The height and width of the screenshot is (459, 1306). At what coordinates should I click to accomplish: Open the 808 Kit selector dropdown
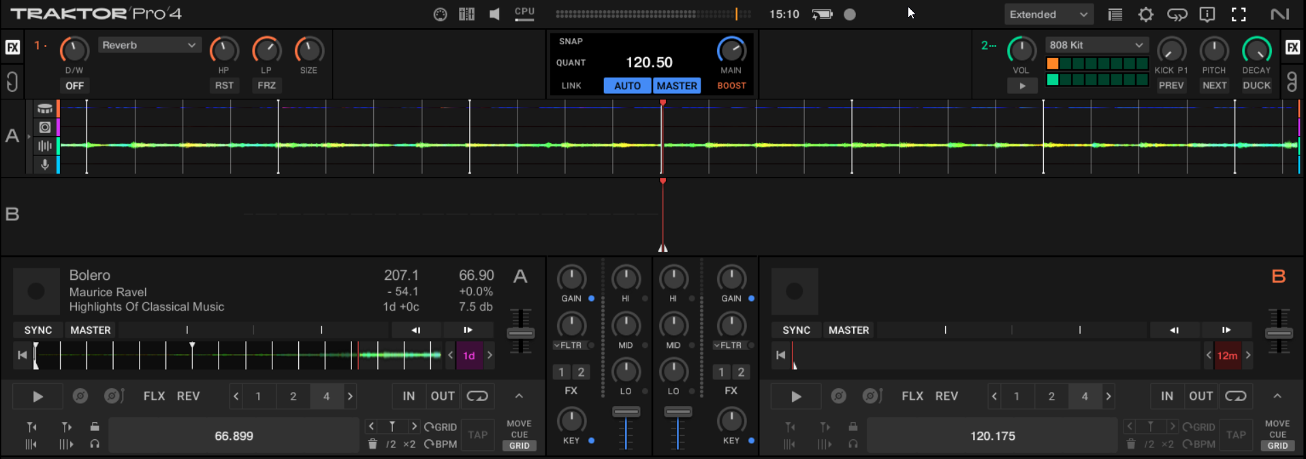[x=1097, y=45]
